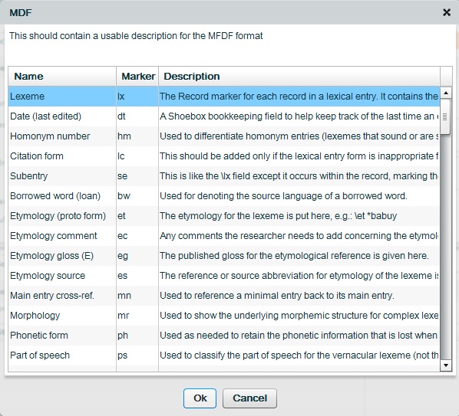Click the 'bw' marker cell
This screenshot has height=416, width=459.
(137, 195)
